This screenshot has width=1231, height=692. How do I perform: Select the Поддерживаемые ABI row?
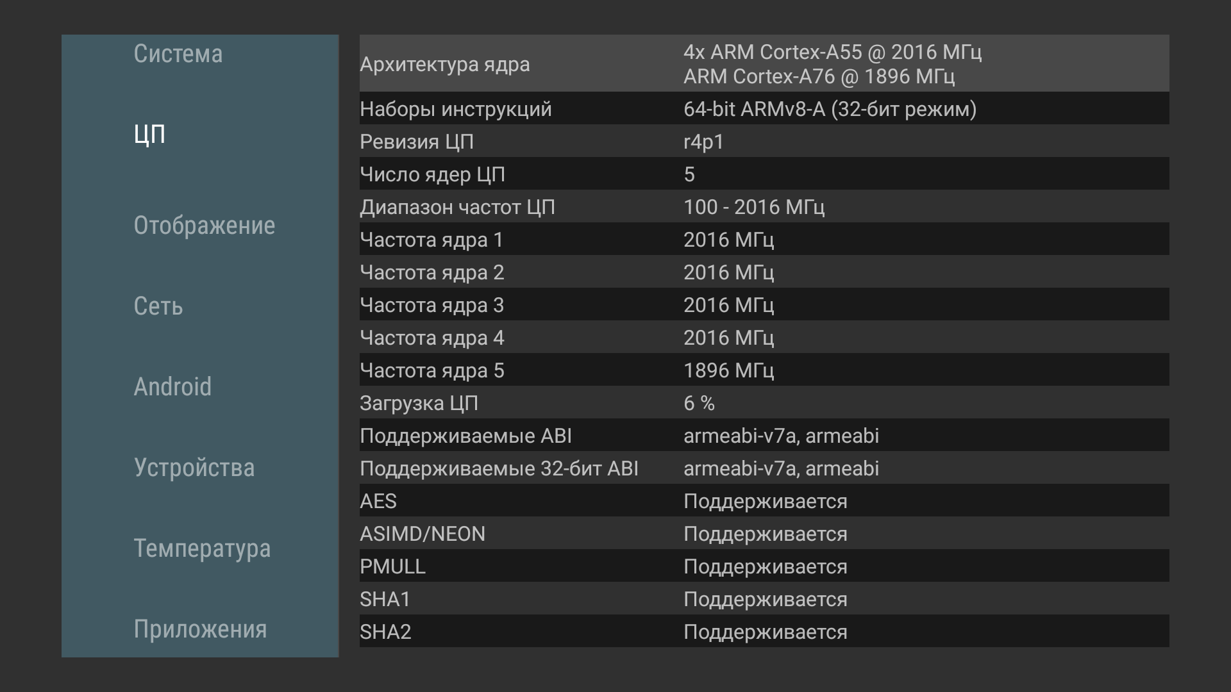pyautogui.click(x=764, y=436)
